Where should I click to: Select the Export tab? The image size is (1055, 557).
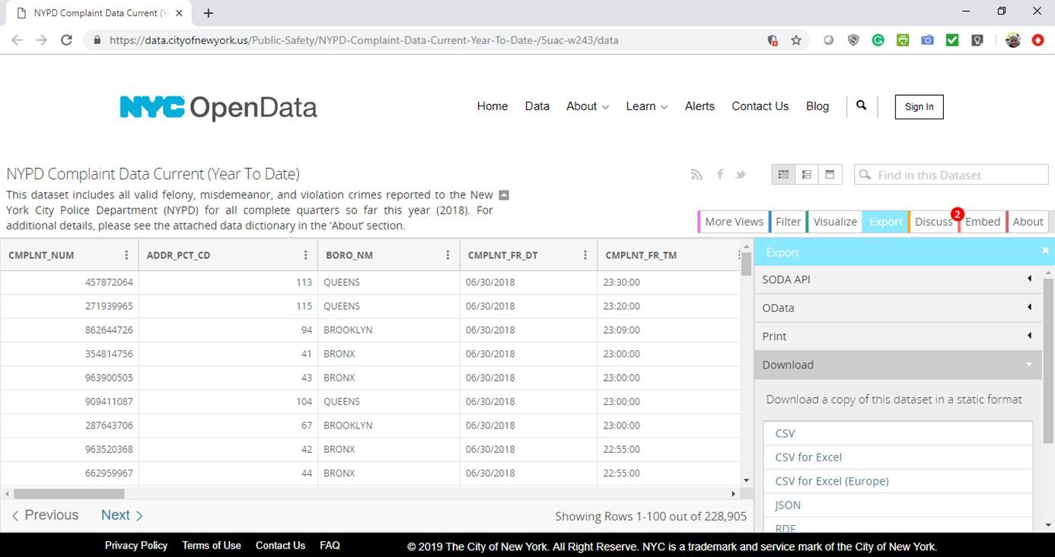pos(885,221)
